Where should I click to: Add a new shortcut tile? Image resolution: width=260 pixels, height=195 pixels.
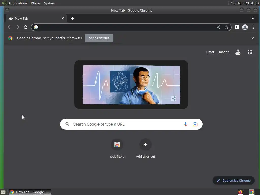click(145, 148)
